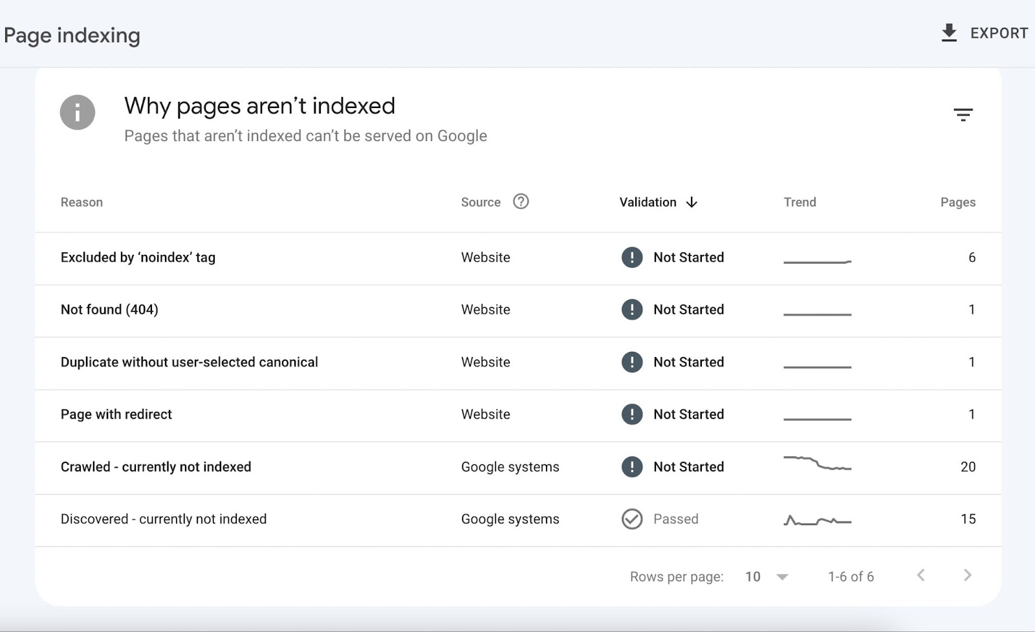
Task: Click the Not Started icon for 'Excluded by noindex tag'
Action: 632,257
